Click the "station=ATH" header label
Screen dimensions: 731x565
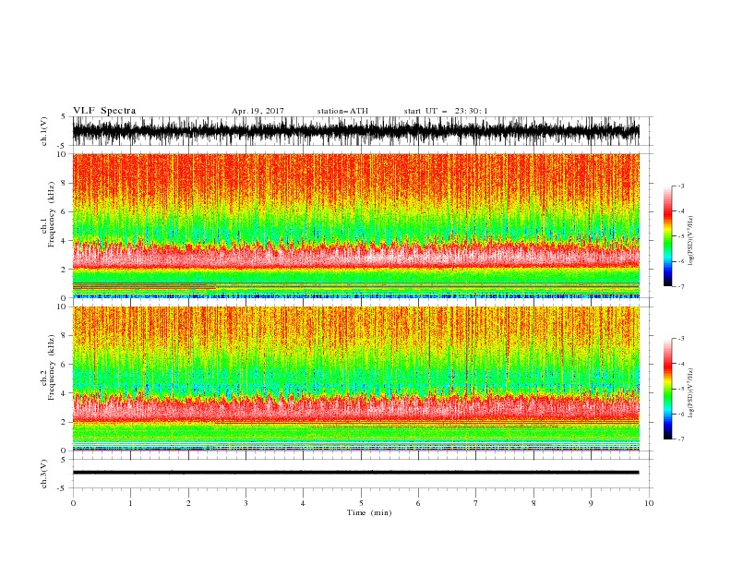[342, 111]
